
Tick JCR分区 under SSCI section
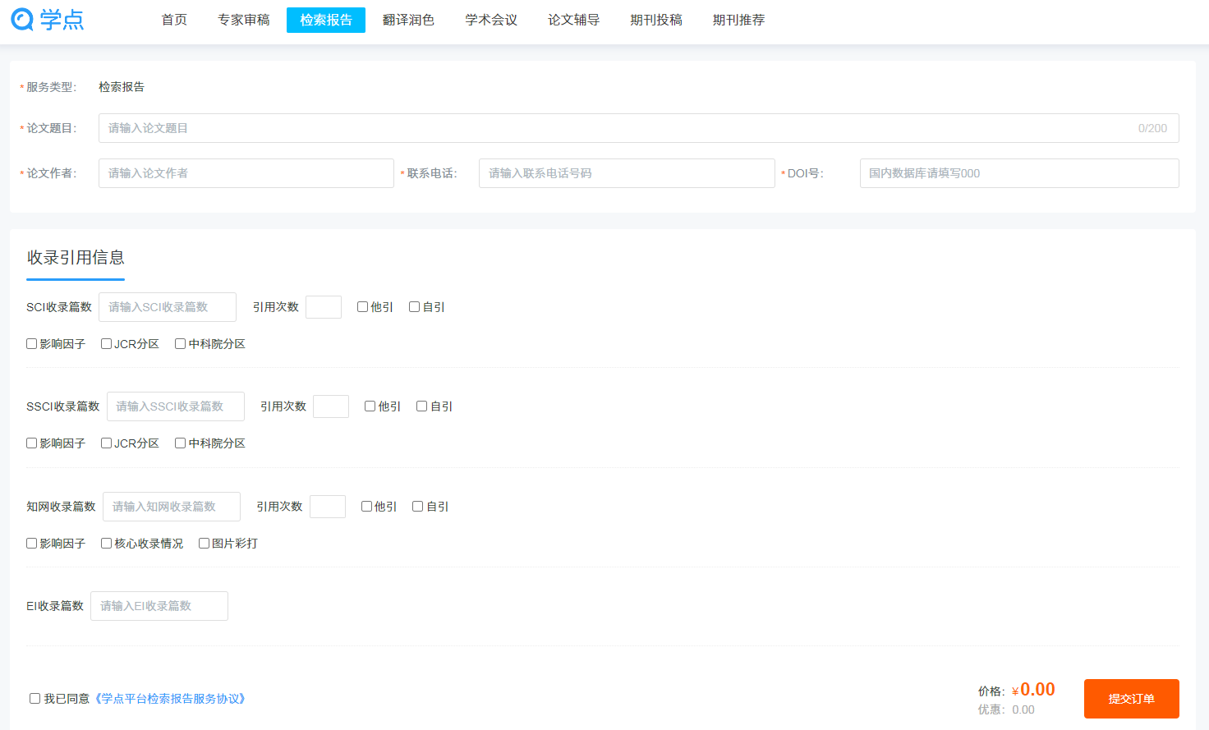pyautogui.click(x=106, y=443)
